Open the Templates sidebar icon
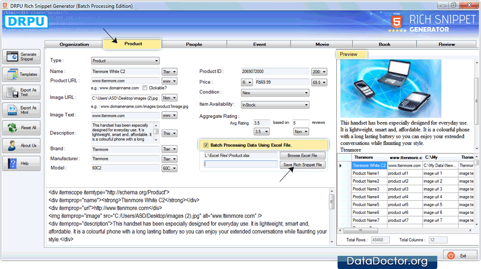The width and height of the screenshot is (481, 269). click(x=13, y=74)
